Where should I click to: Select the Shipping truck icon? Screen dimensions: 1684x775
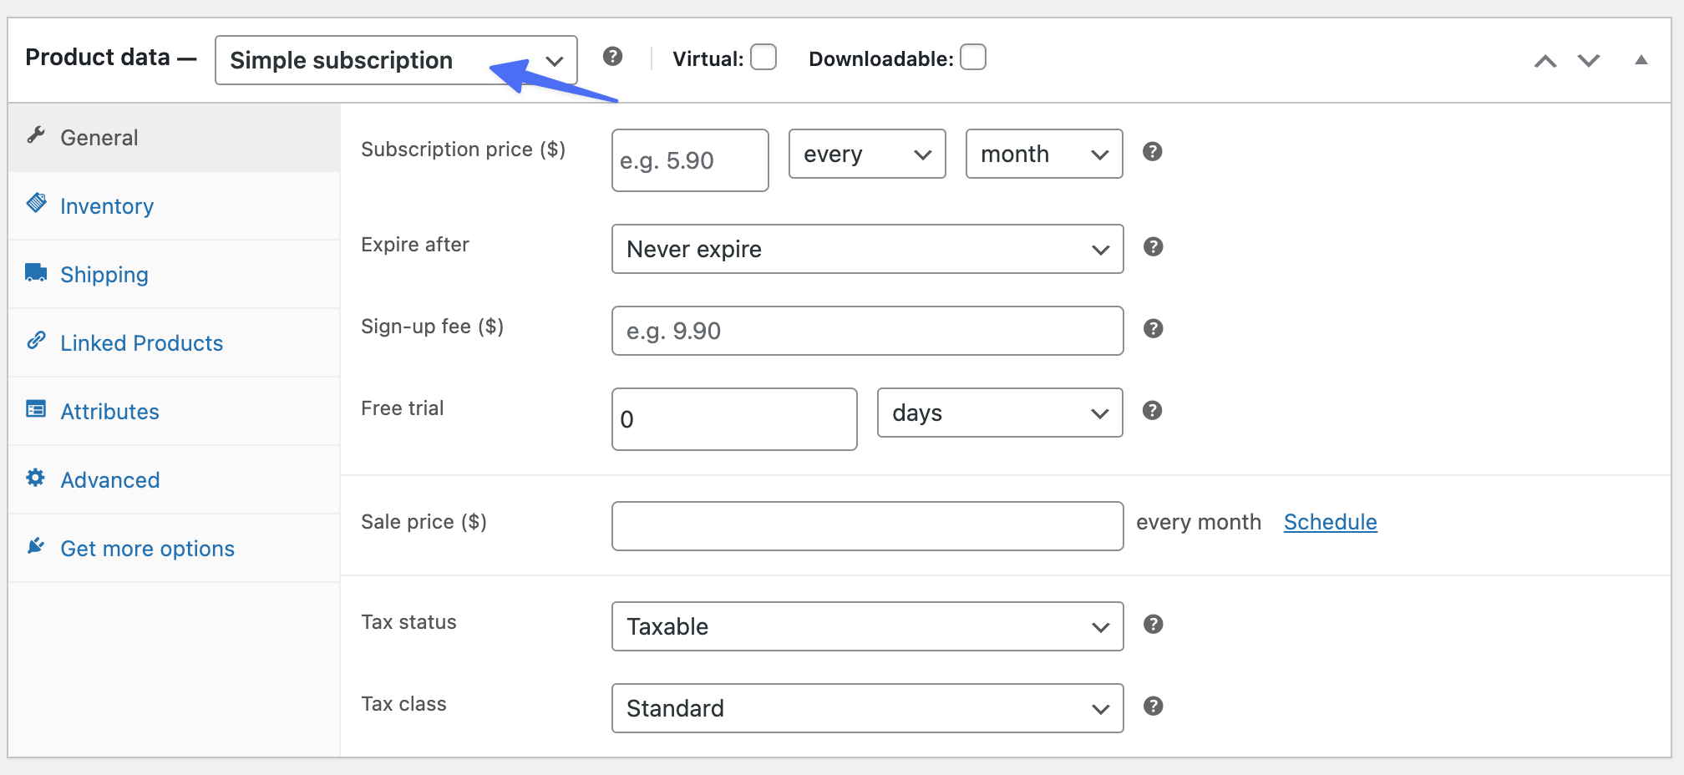click(37, 271)
